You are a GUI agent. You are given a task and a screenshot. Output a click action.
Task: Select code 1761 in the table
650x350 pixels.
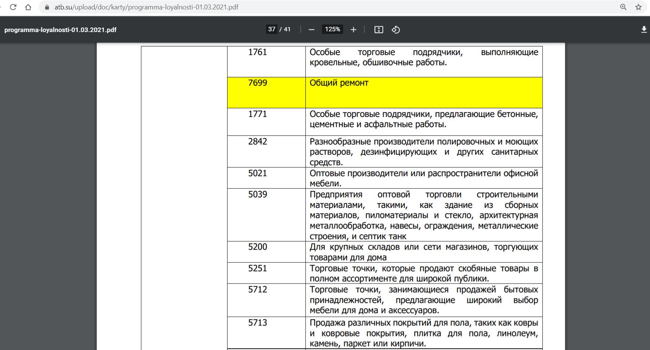(257, 52)
